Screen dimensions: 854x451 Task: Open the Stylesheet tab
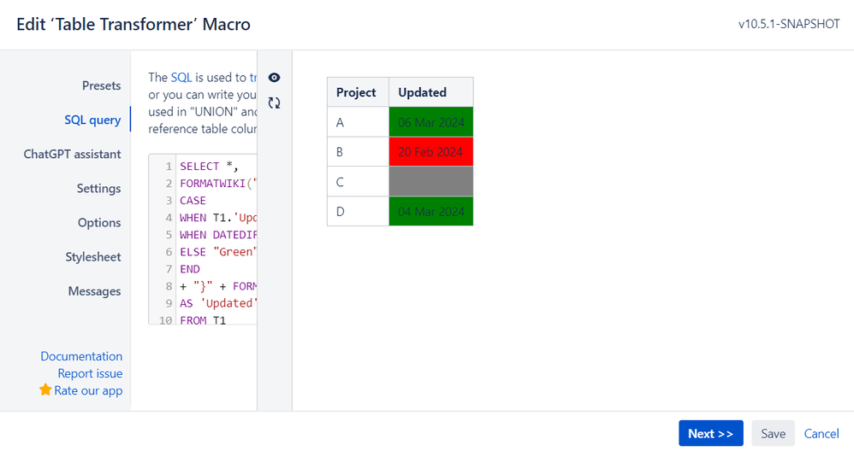(x=93, y=256)
